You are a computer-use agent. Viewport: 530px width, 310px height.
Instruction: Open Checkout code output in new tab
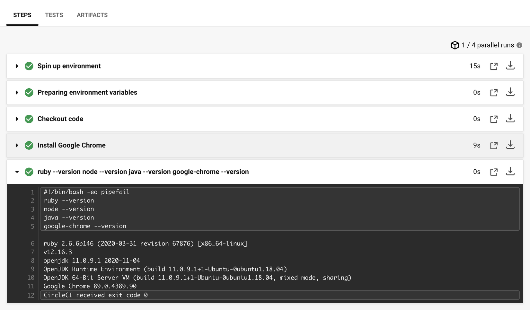pos(494,119)
